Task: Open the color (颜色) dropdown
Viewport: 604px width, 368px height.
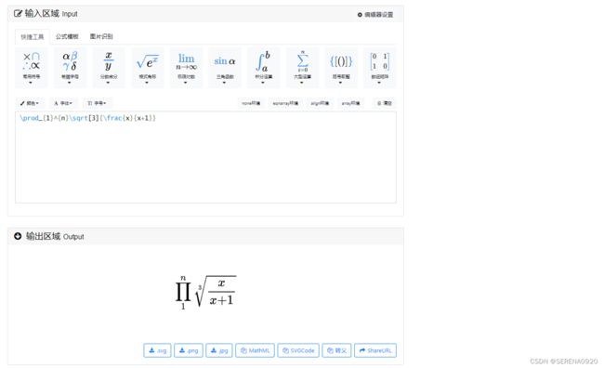Action: pos(30,103)
